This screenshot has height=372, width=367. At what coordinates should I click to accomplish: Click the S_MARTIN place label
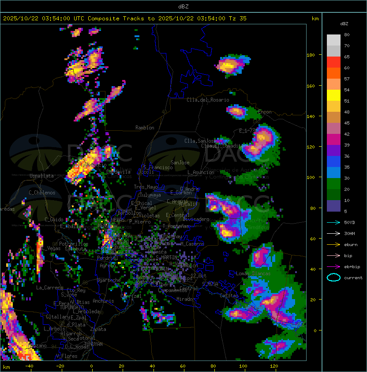166,258
